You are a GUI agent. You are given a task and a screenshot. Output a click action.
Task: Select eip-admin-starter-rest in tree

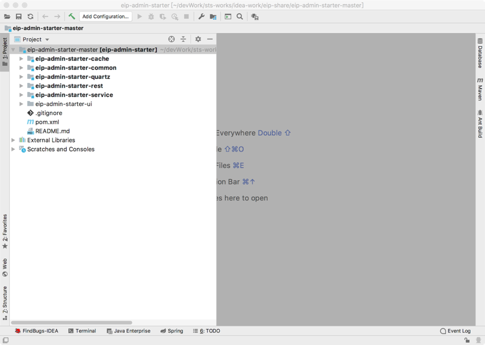click(69, 86)
